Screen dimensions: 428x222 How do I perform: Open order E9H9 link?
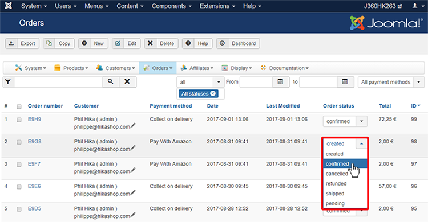tap(34, 119)
